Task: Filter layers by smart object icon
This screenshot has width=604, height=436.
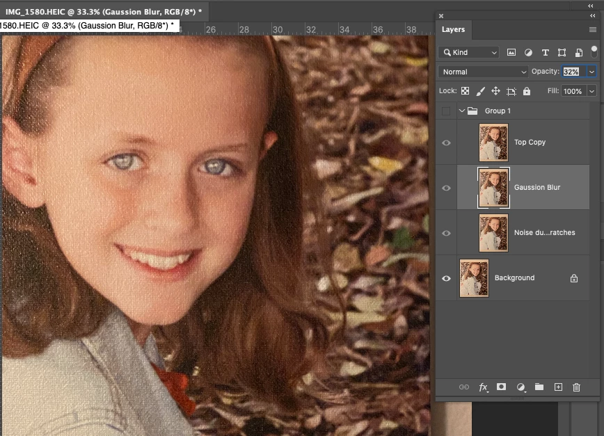Action: [x=578, y=53]
